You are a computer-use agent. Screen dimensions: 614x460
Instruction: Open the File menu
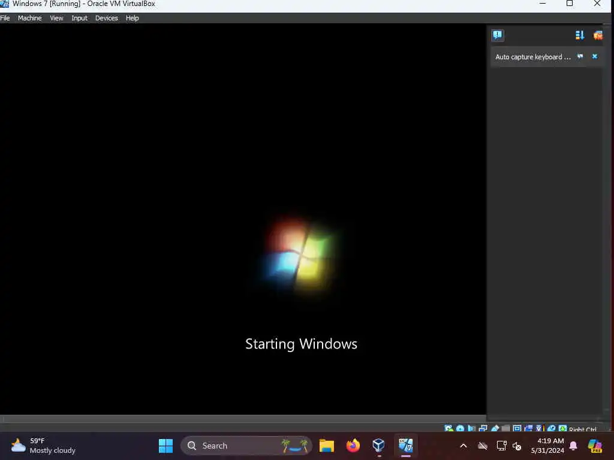coord(5,18)
